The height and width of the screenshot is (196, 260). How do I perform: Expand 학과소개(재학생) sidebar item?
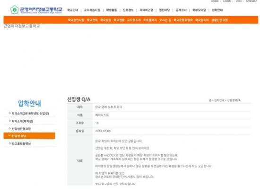[x=21, y=121]
